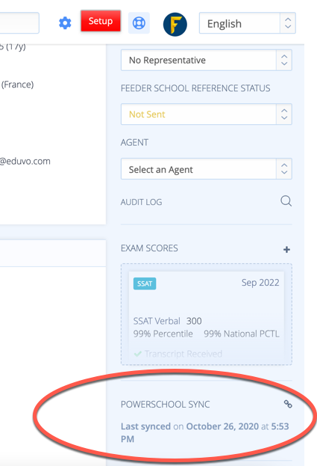
Task: Click the Audit Log label
Action: [141, 203]
